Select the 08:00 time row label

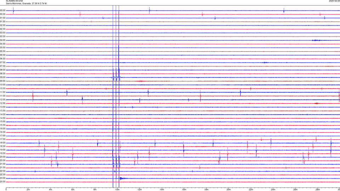tap(3, 70)
